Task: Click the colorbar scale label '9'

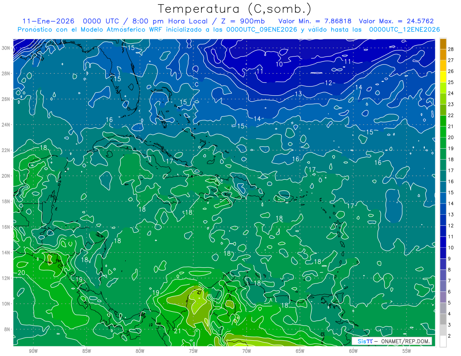Action: (449, 258)
